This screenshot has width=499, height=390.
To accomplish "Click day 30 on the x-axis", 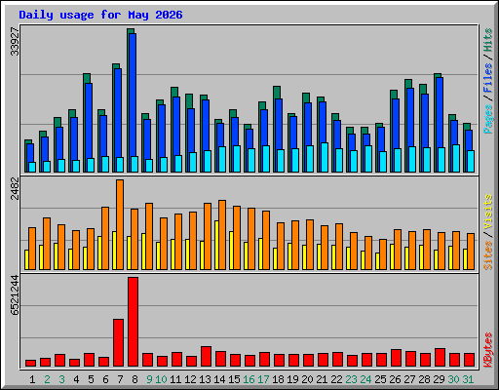I will point(453,379).
